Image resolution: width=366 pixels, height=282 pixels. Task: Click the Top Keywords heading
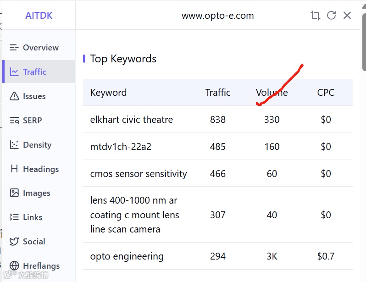click(123, 59)
